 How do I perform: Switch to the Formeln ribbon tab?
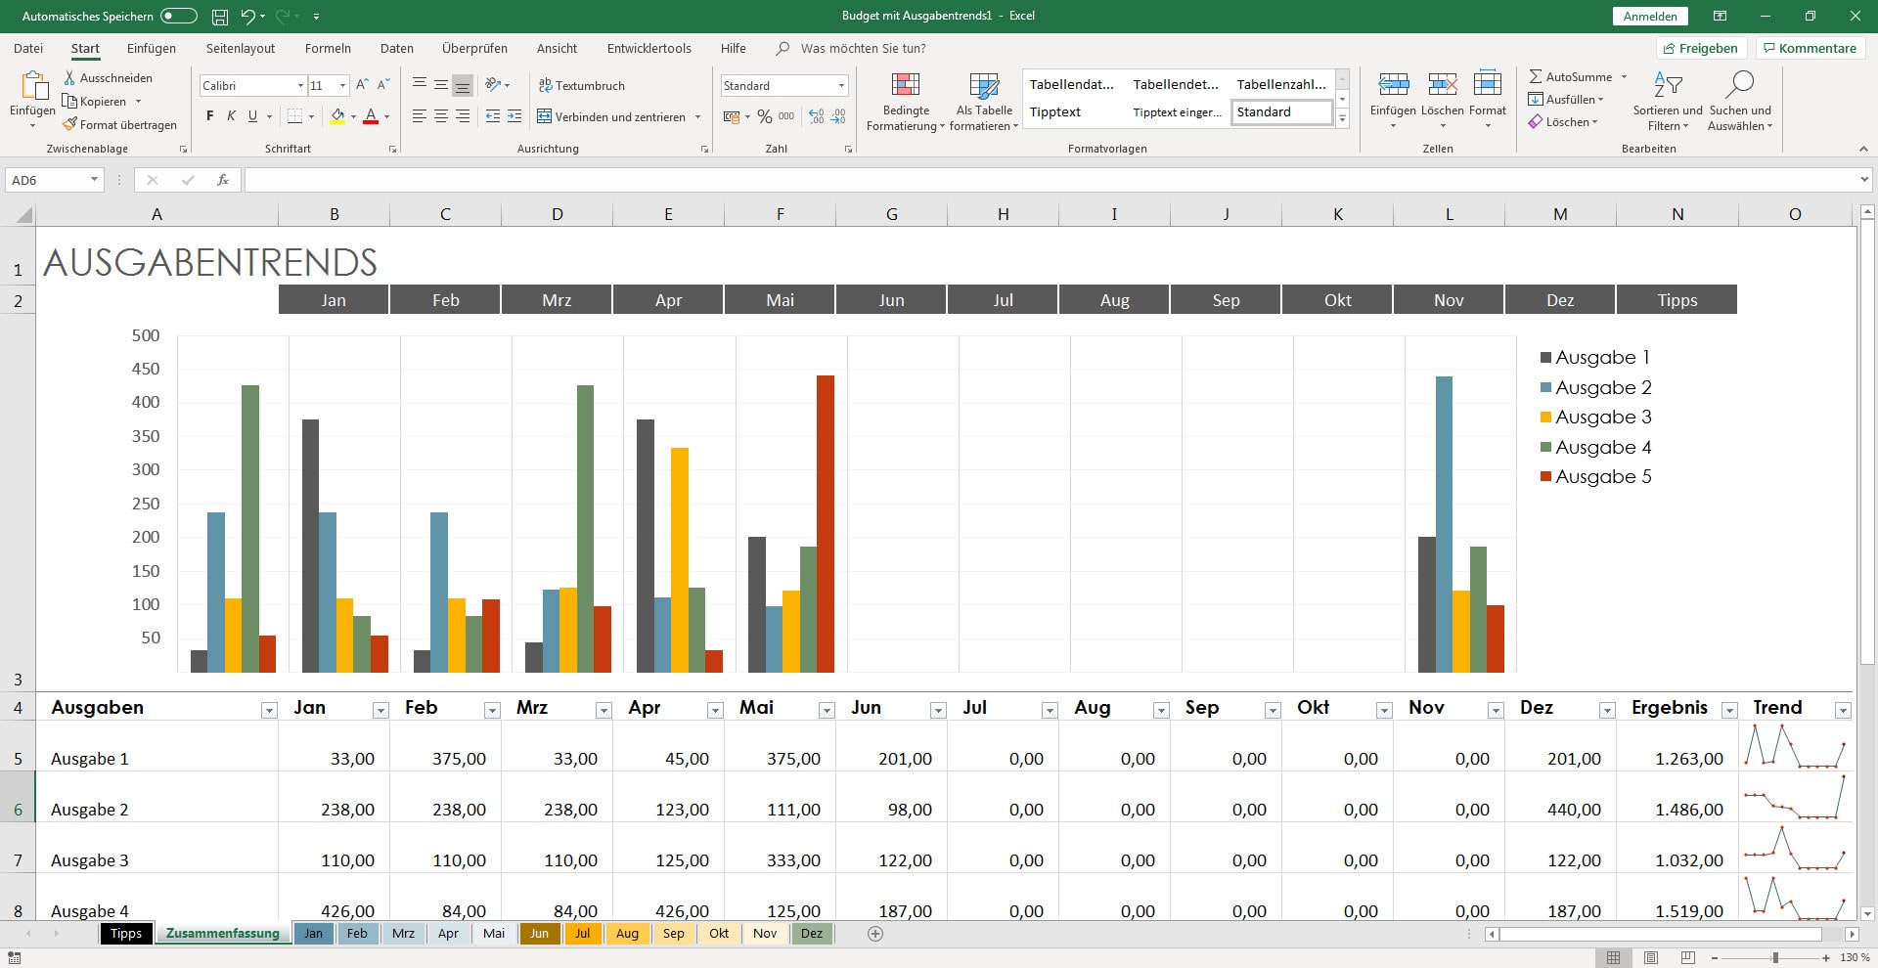(x=328, y=48)
